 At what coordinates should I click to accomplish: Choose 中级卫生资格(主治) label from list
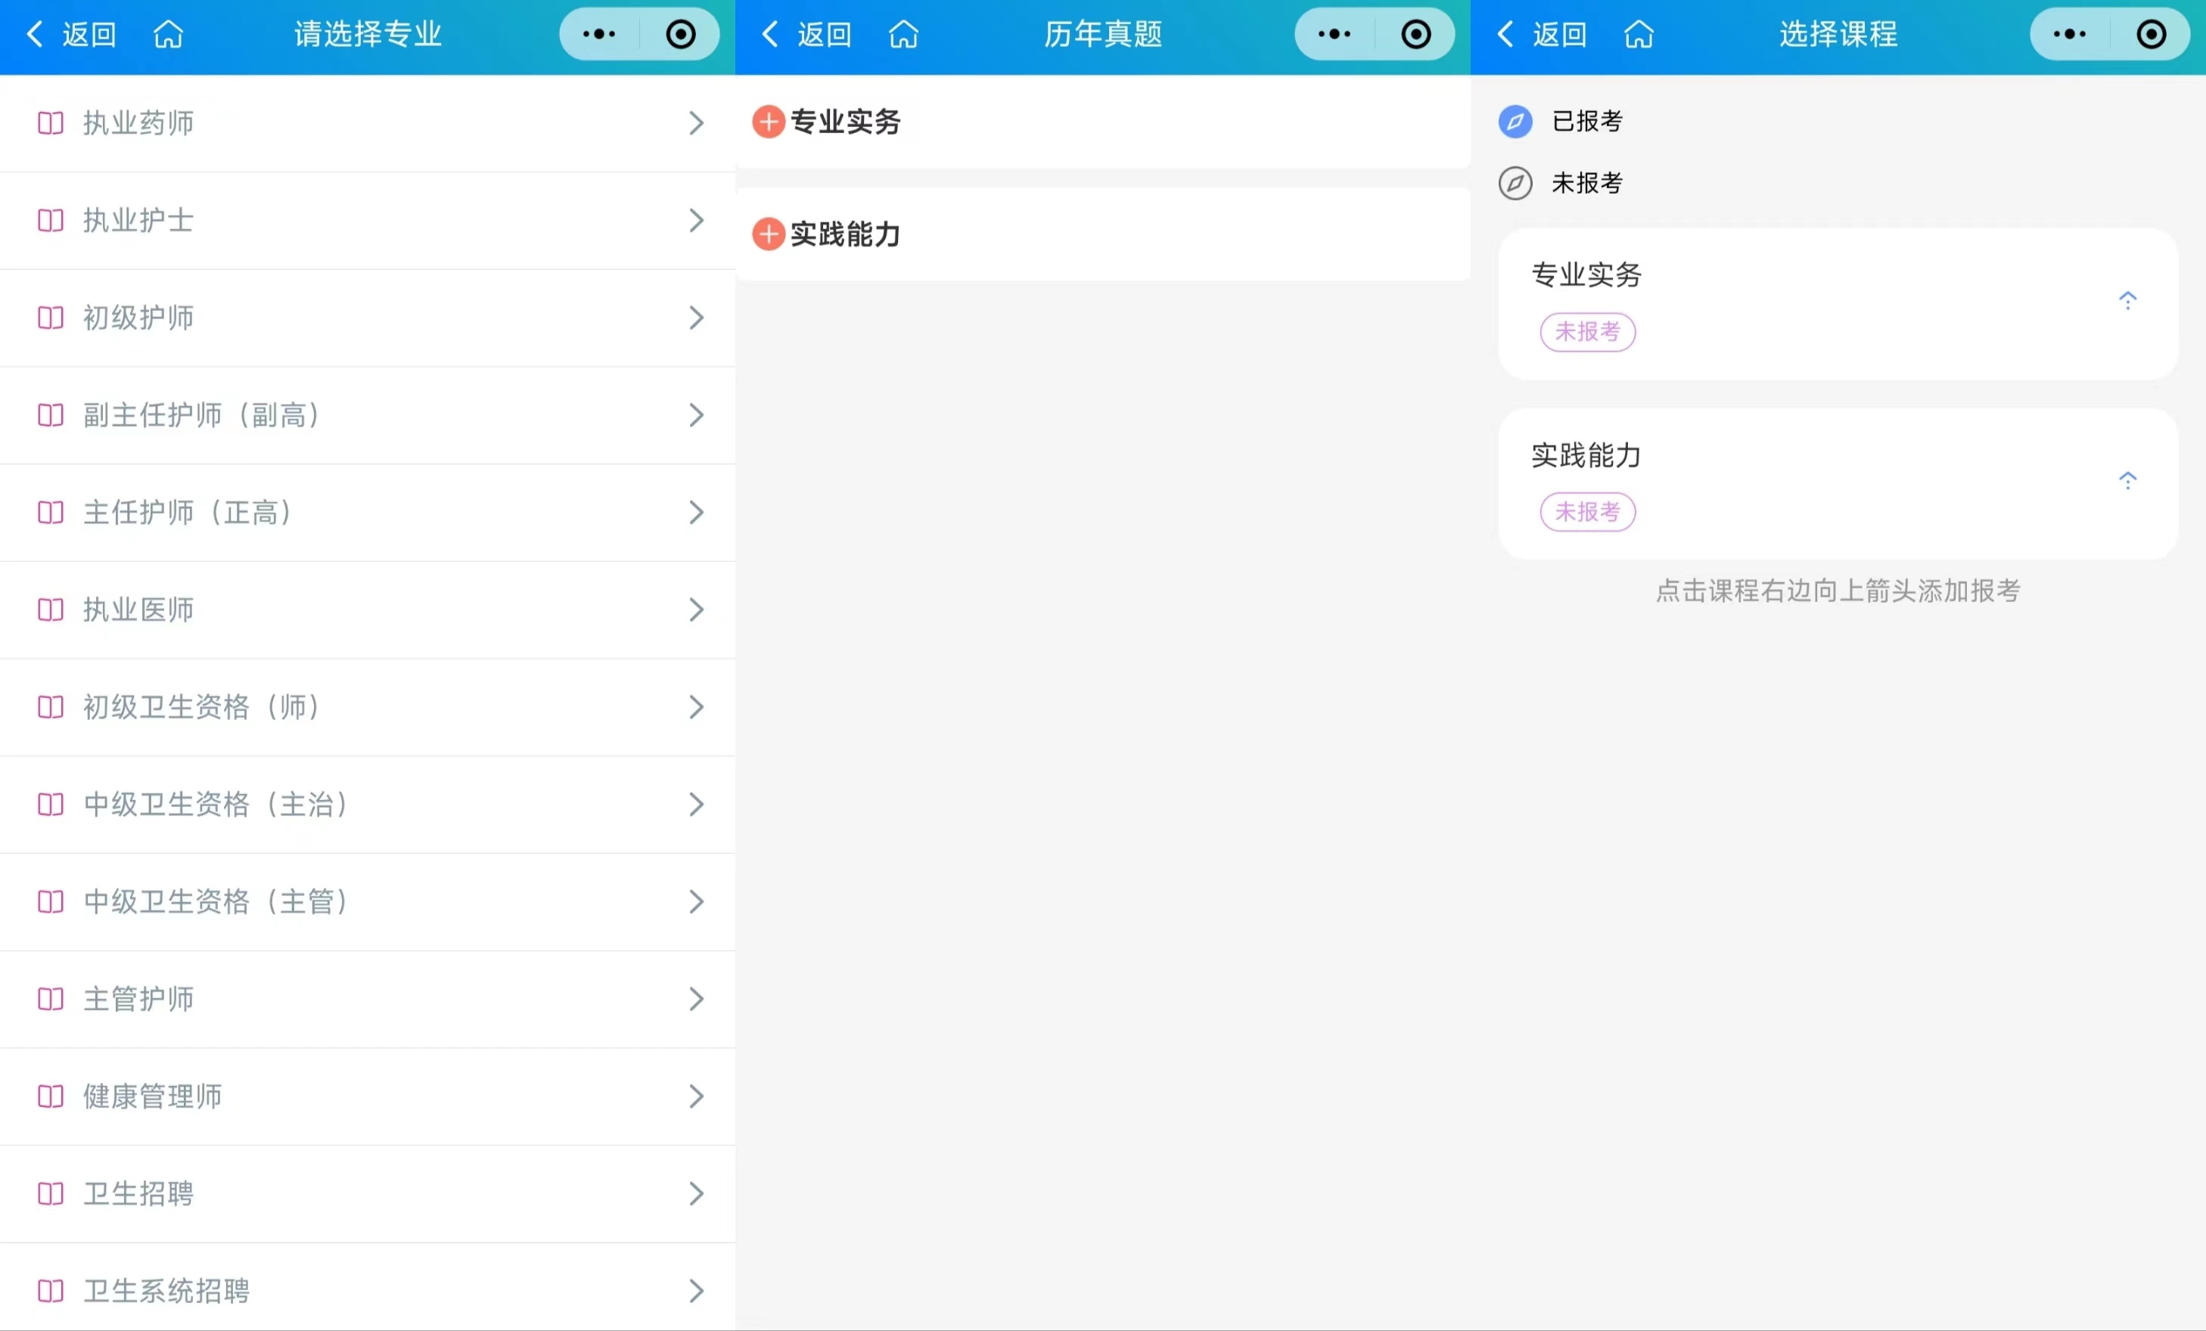click(216, 805)
